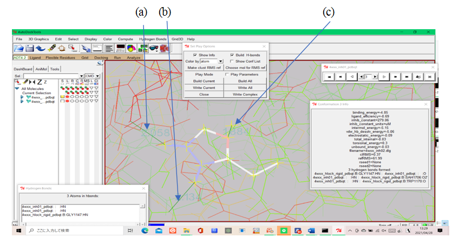Viewport: 458px width, 244px height.
Task: Click the Write Complex button
Action: 245,94
